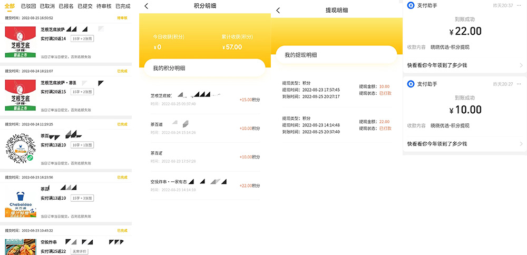Tap 支付助手 icon on the ¥22.00 notification
527x255 pixels.
411,5
